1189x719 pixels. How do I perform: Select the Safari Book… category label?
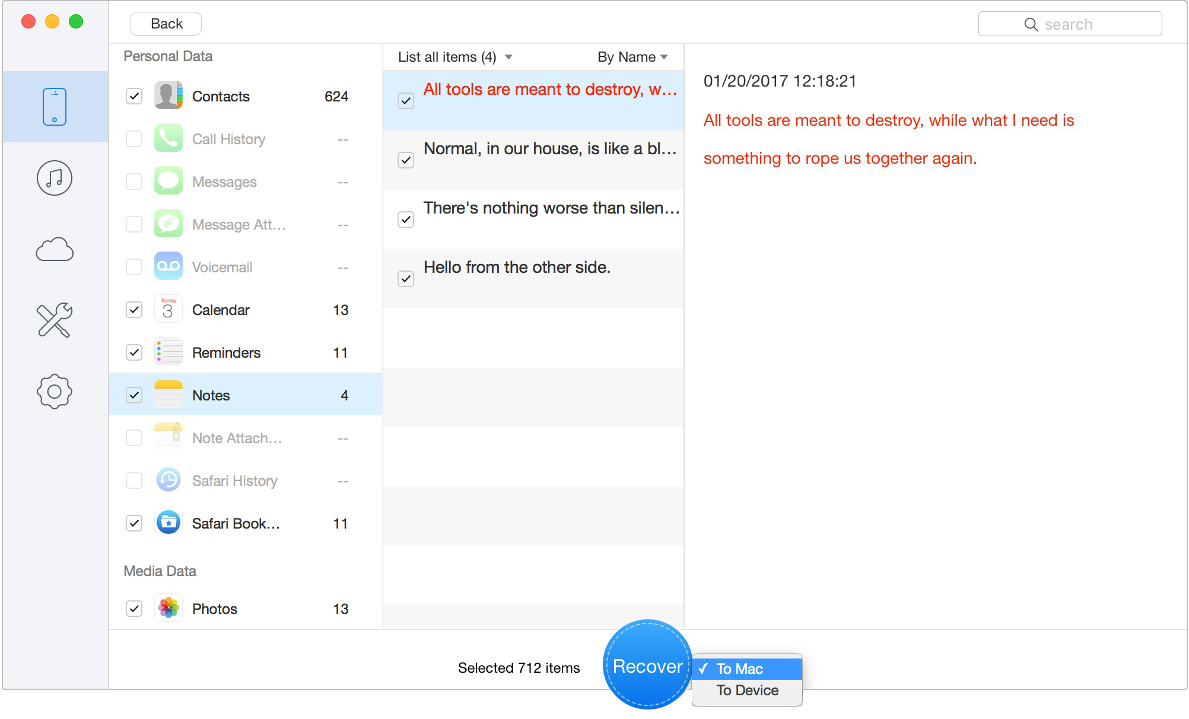point(236,523)
